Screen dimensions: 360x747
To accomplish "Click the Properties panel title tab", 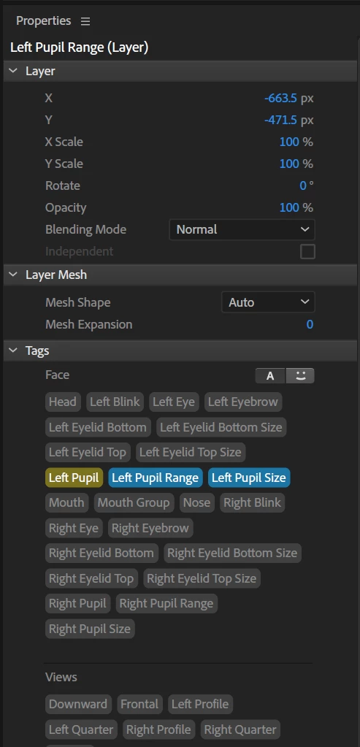I will pyautogui.click(x=43, y=21).
